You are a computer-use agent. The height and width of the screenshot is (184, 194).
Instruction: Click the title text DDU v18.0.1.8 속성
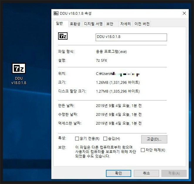click(76, 13)
